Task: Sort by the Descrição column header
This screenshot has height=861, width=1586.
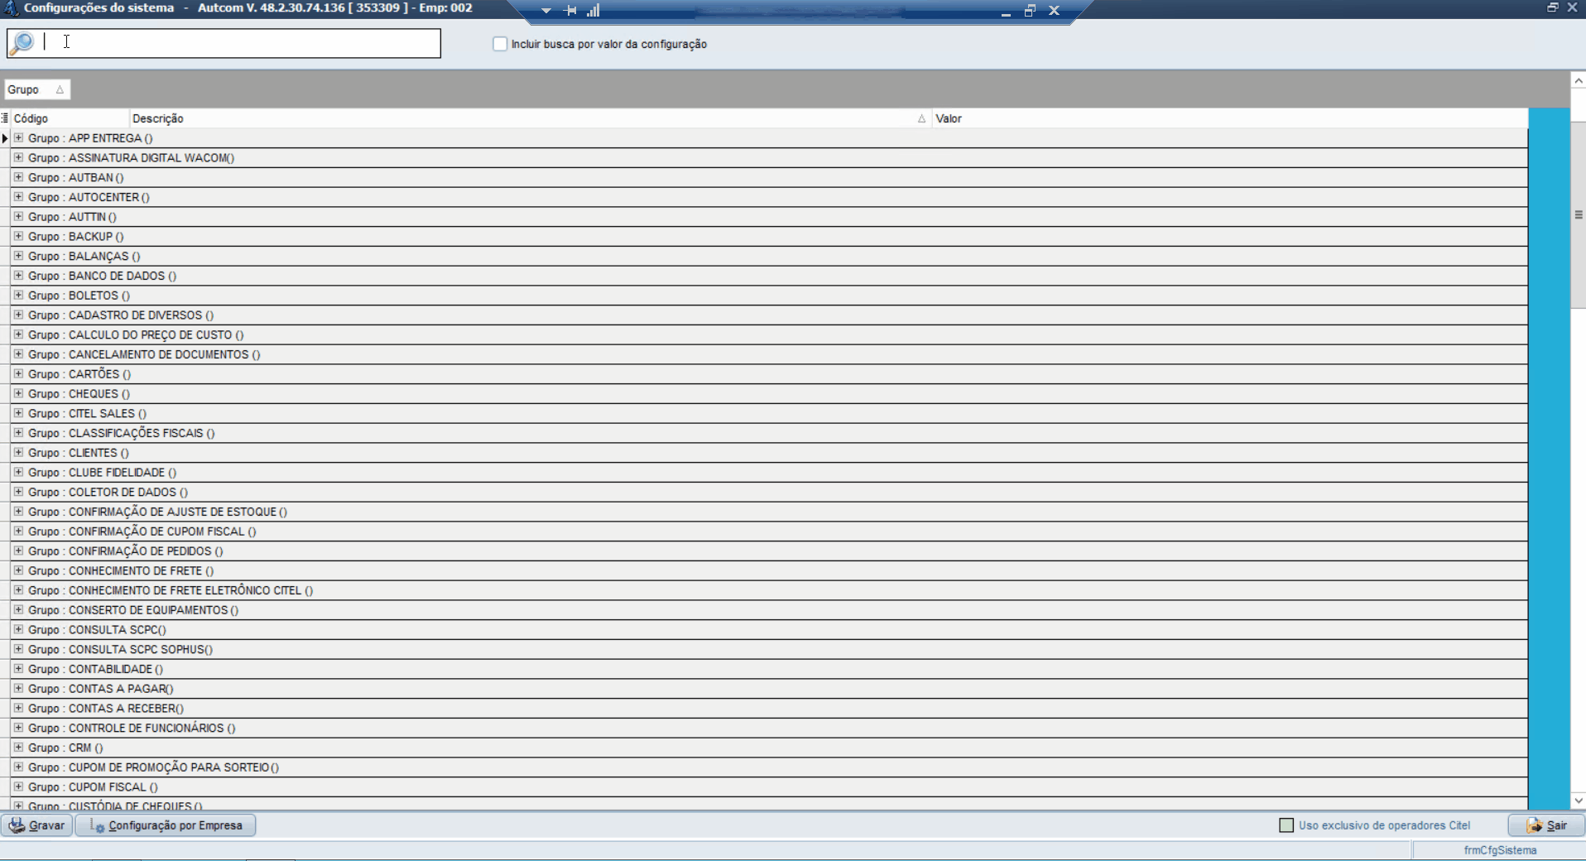Action: pos(530,118)
